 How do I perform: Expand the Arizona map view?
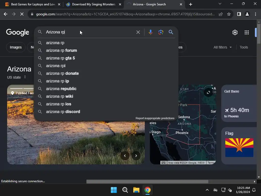coord(208,92)
